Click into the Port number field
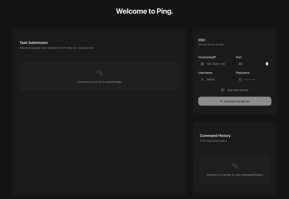The image size is (289, 199). pyautogui.click(x=254, y=64)
